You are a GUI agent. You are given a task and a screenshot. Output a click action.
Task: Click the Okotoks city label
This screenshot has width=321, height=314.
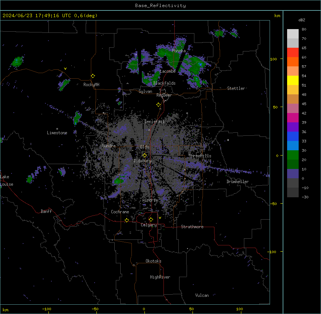tap(153, 261)
